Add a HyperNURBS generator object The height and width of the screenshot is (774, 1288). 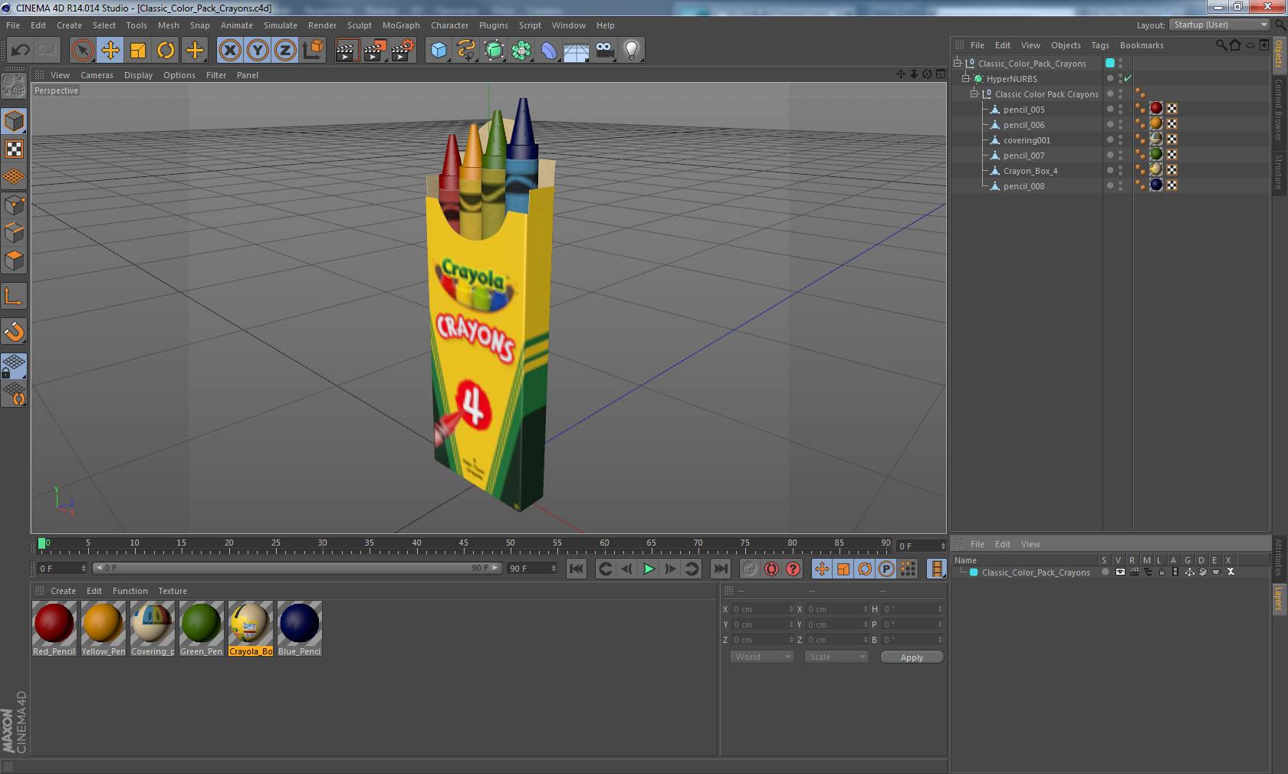494,51
